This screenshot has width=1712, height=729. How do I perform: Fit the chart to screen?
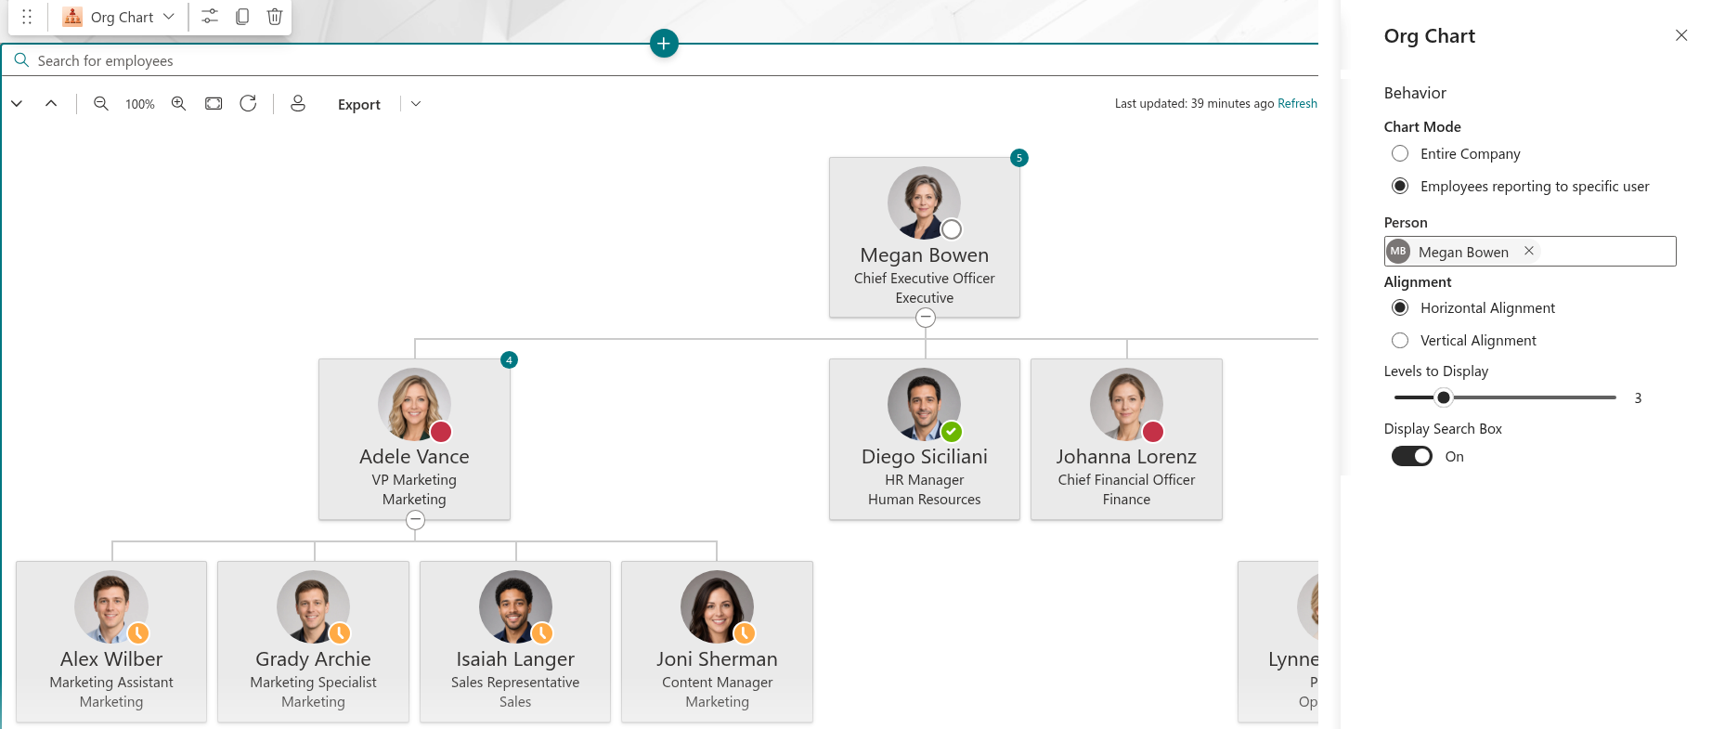[214, 104]
